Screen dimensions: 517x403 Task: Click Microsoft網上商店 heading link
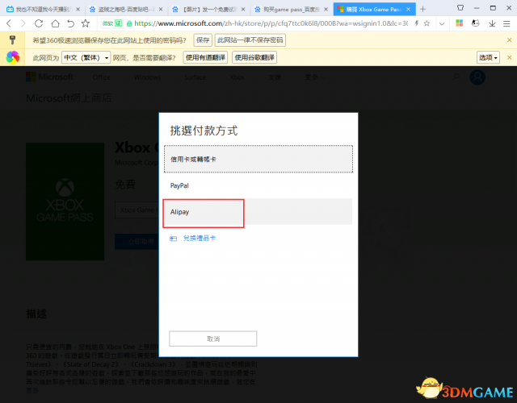pos(69,98)
